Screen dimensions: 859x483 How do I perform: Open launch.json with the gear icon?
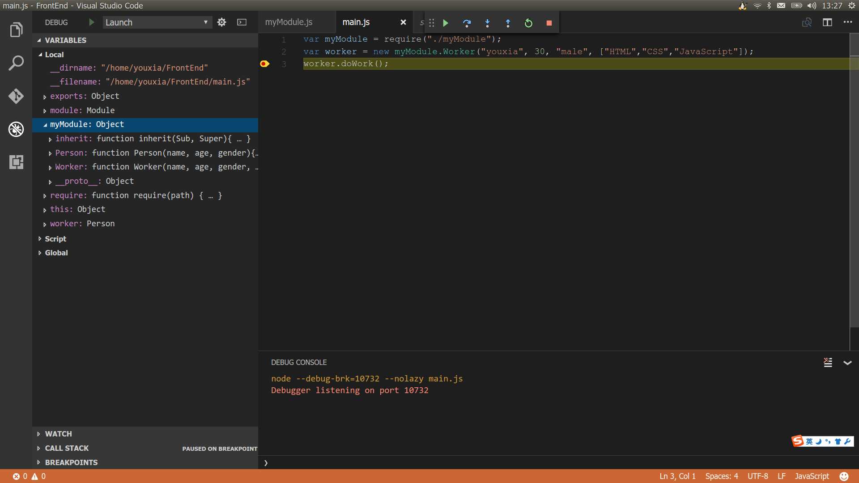coord(221,22)
